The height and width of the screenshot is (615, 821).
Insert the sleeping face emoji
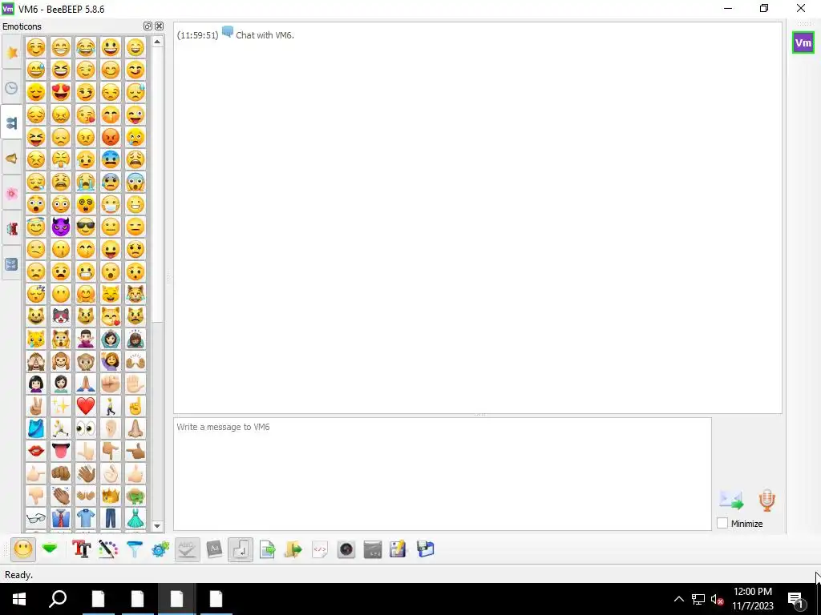(x=36, y=294)
